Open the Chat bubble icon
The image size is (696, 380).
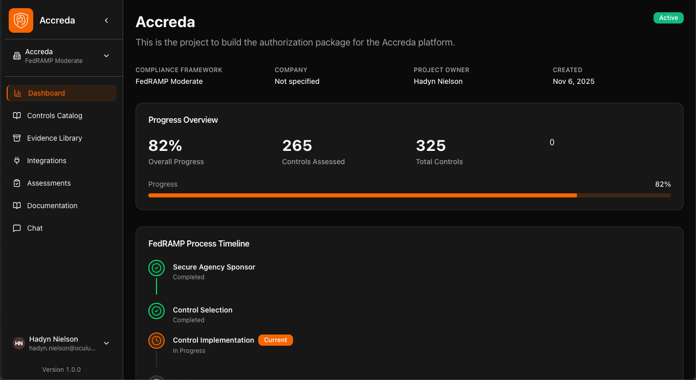(17, 228)
